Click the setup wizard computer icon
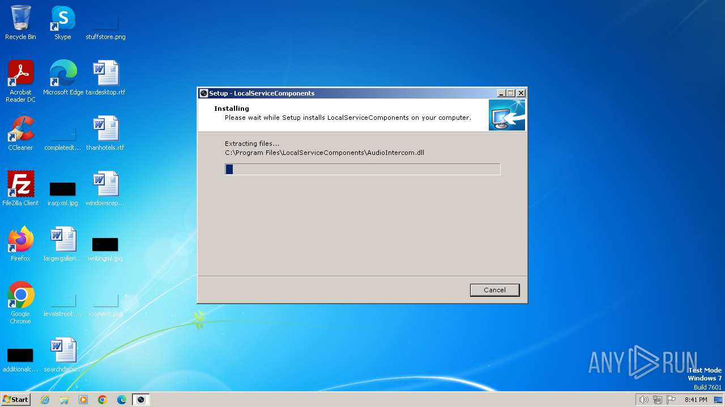The width and height of the screenshot is (725, 407). 507,115
